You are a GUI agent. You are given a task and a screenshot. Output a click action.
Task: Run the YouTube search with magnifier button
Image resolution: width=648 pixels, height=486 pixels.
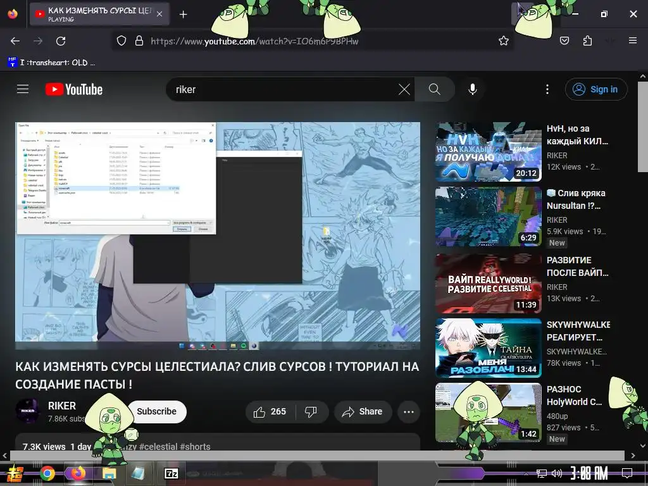point(434,89)
